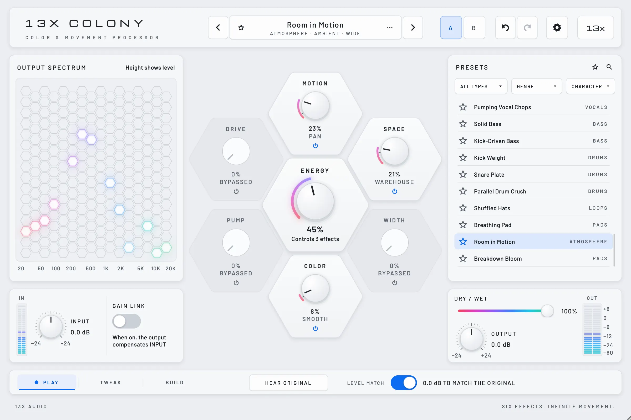Open the preset more options ellipsis
Screen dimensions: 631x420
(x=390, y=27)
